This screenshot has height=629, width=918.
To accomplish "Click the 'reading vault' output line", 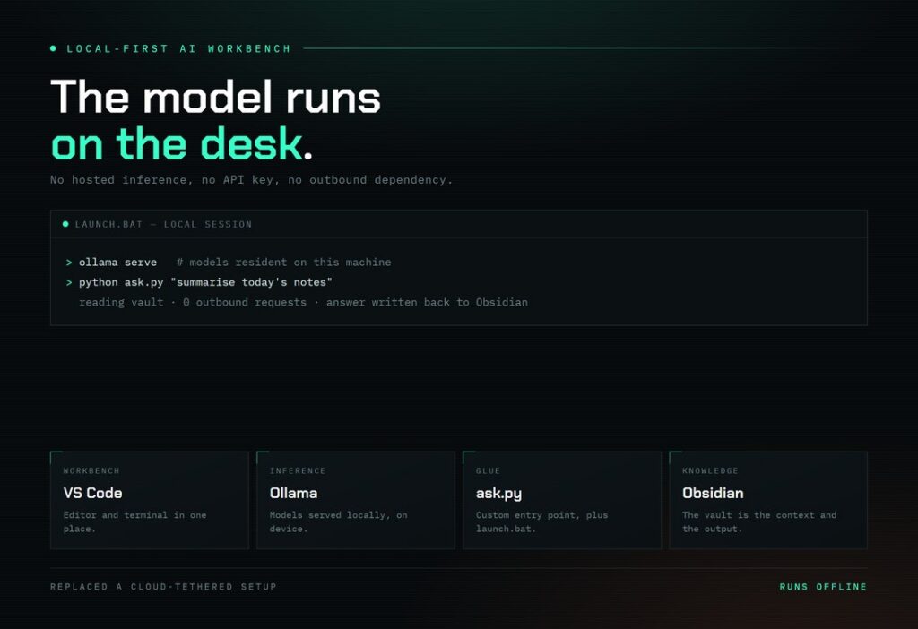I will coord(303,302).
